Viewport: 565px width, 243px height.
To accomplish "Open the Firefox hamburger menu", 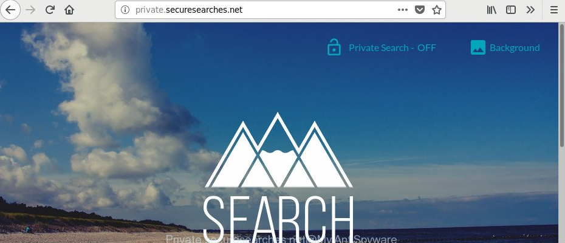I will [554, 10].
